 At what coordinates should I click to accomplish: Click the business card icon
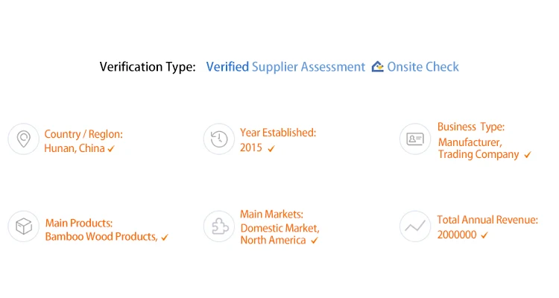click(414, 139)
